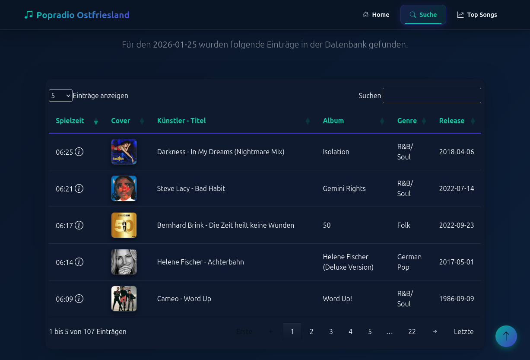Viewport: 530px width, 360px height.
Task: Click the house icon next to Home
Action: (365, 14)
